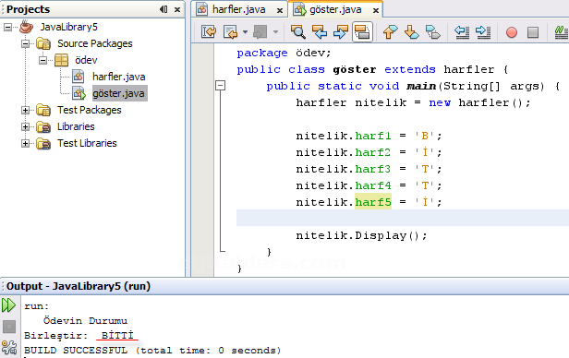Close the Projects panel
Image resolution: width=569 pixels, height=358 pixels.
tap(177, 10)
